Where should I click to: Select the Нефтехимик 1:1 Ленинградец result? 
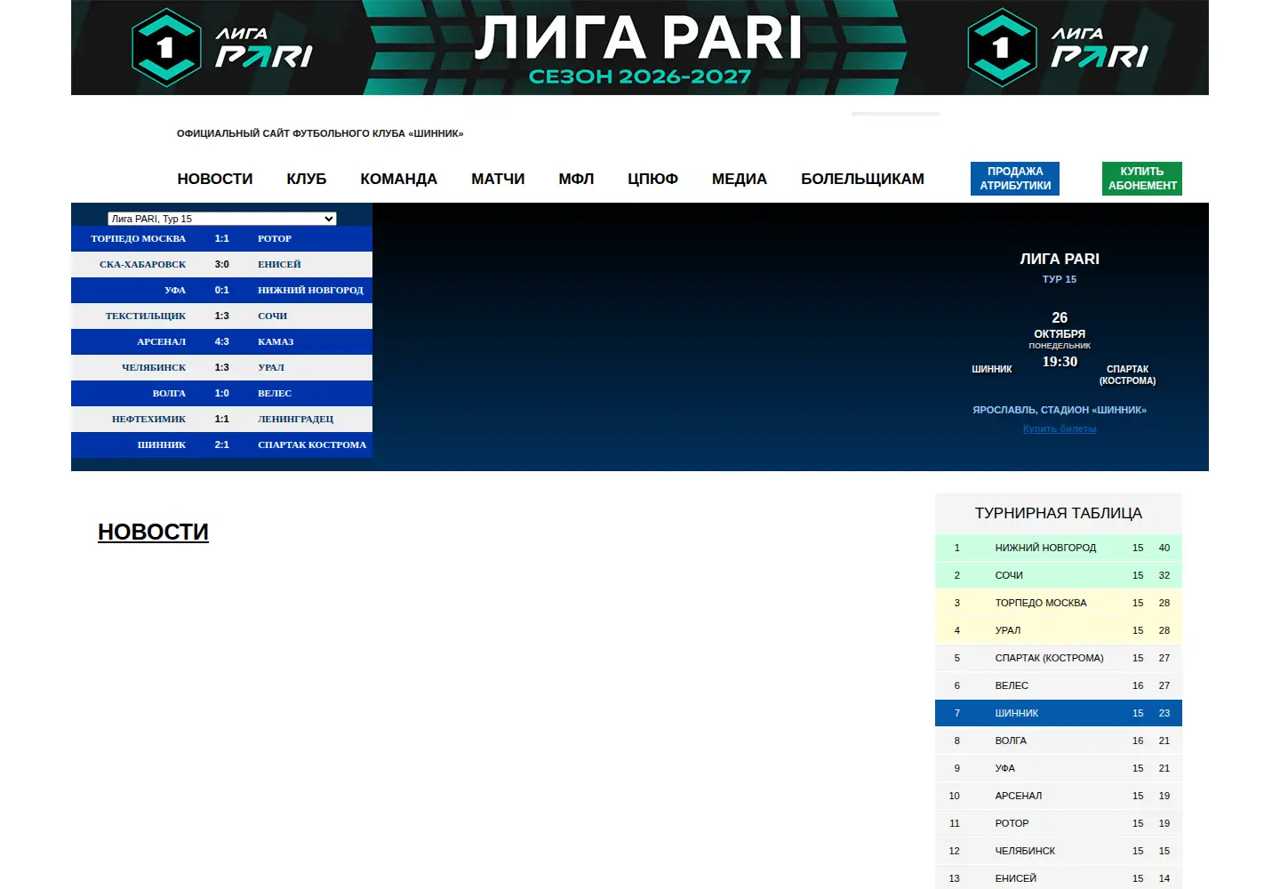coord(222,419)
